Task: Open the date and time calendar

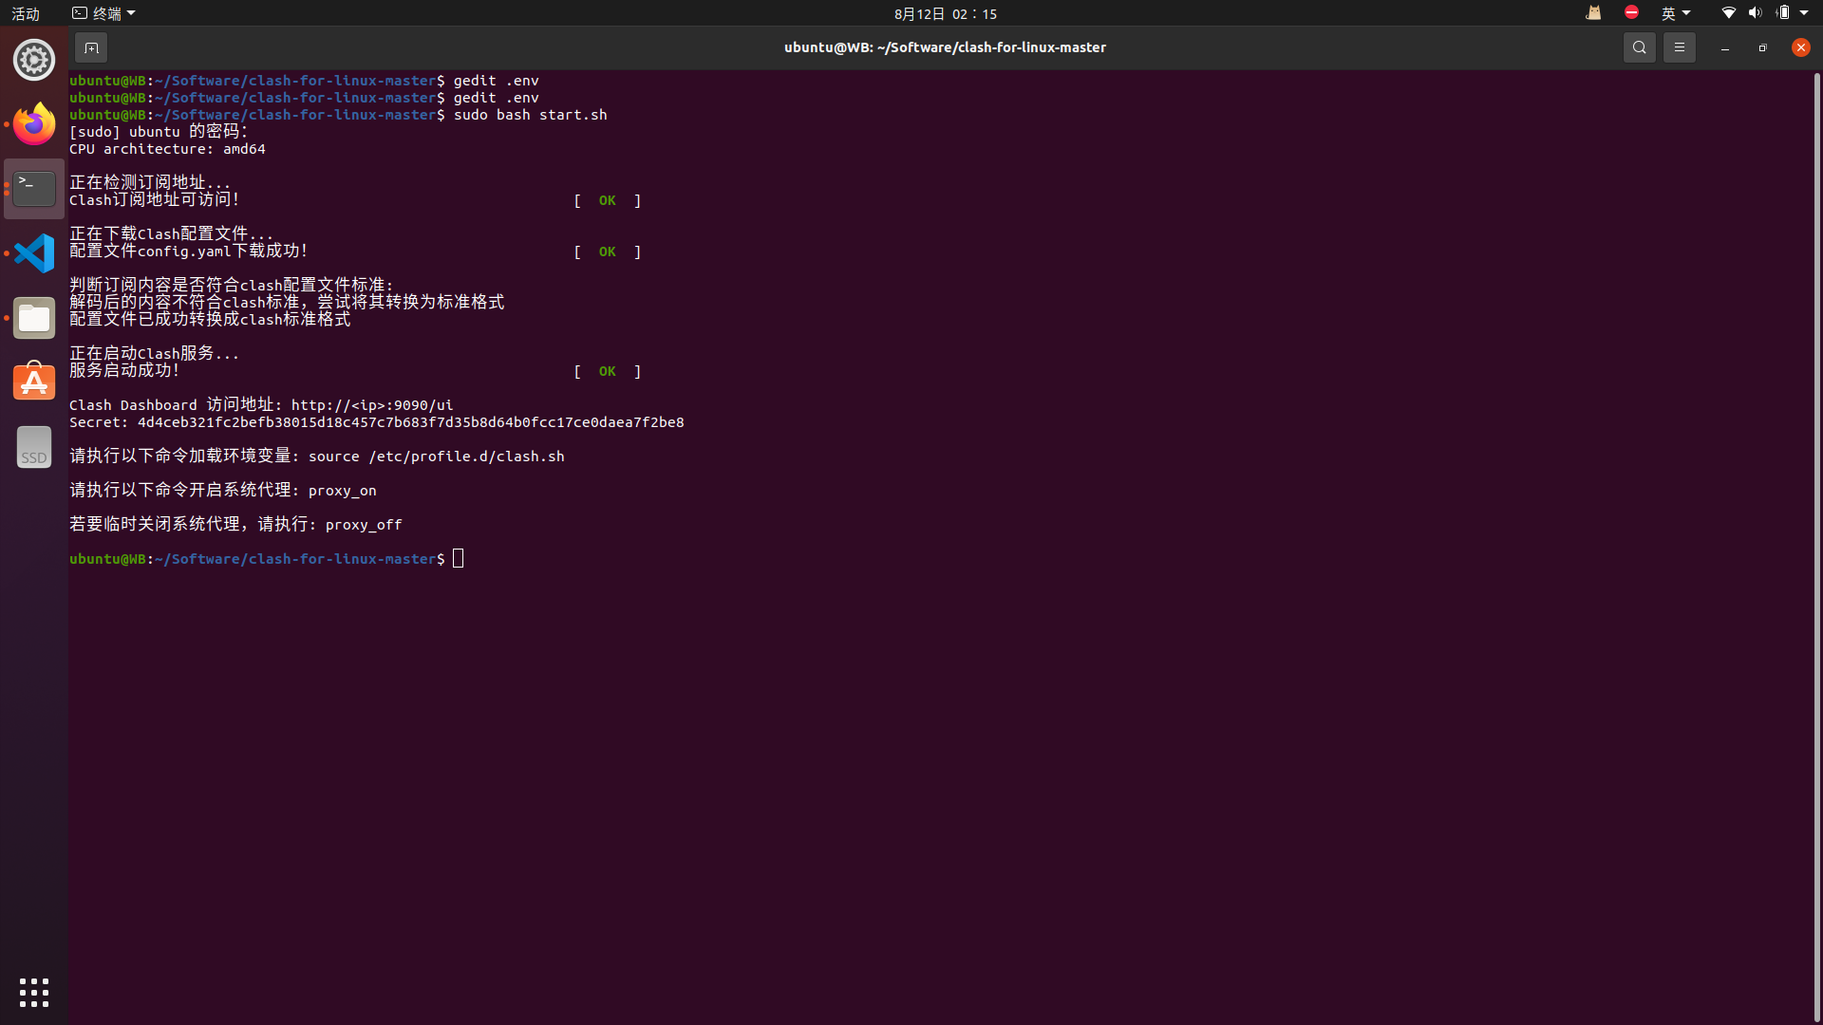Action: pos(945,13)
